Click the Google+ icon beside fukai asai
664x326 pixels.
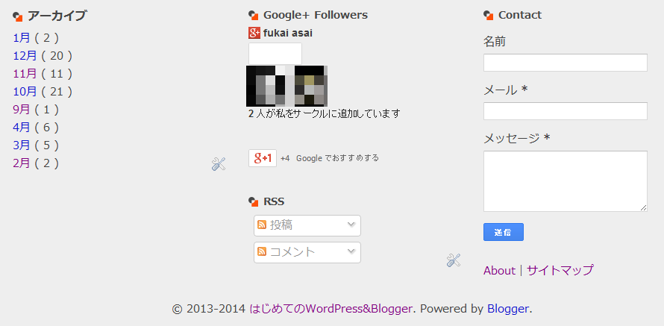coord(254,33)
